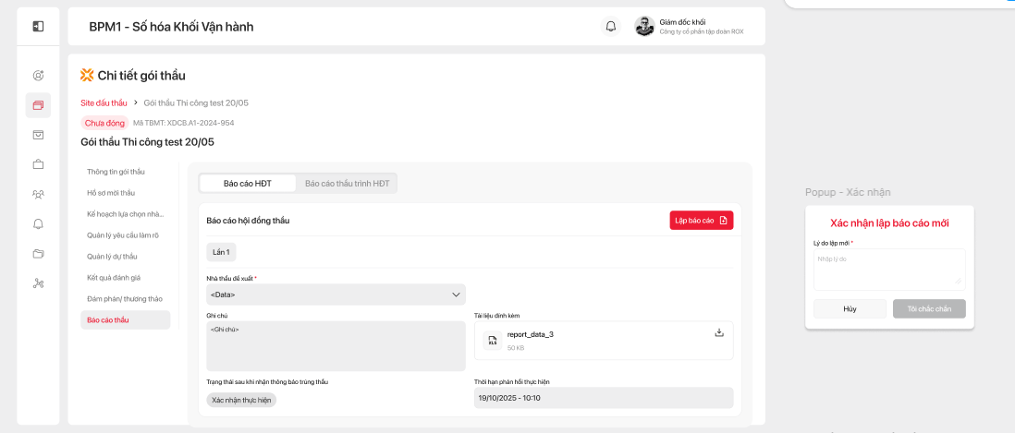Select the Lần 1 chip
Viewport: 1015px width, 433px height.
coord(222,251)
